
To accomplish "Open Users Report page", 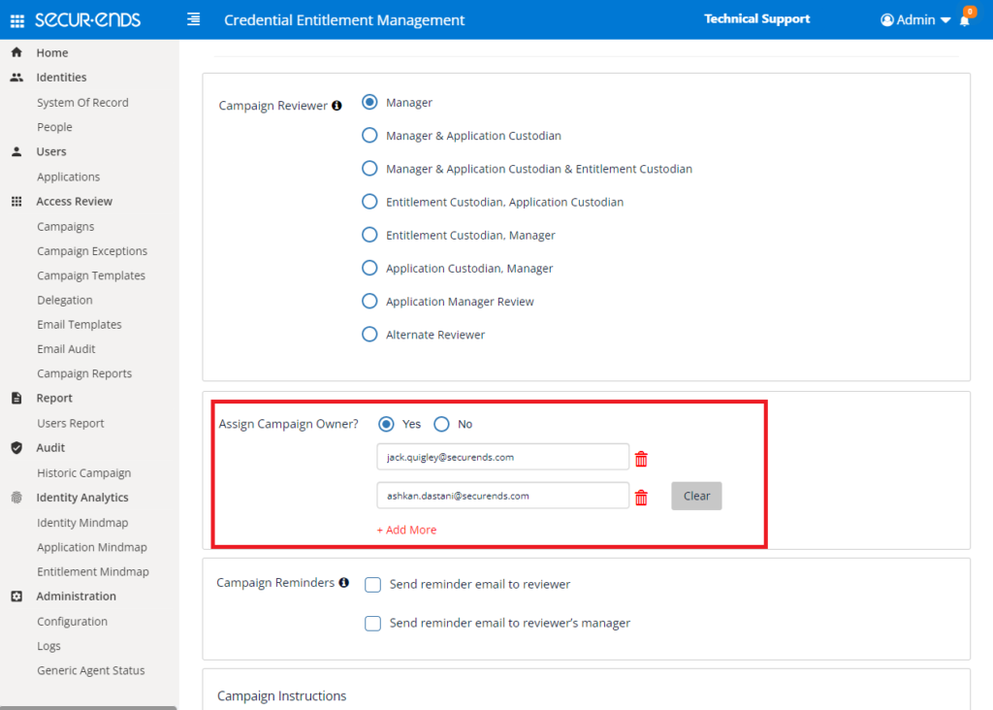I will click(x=70, y=423).
